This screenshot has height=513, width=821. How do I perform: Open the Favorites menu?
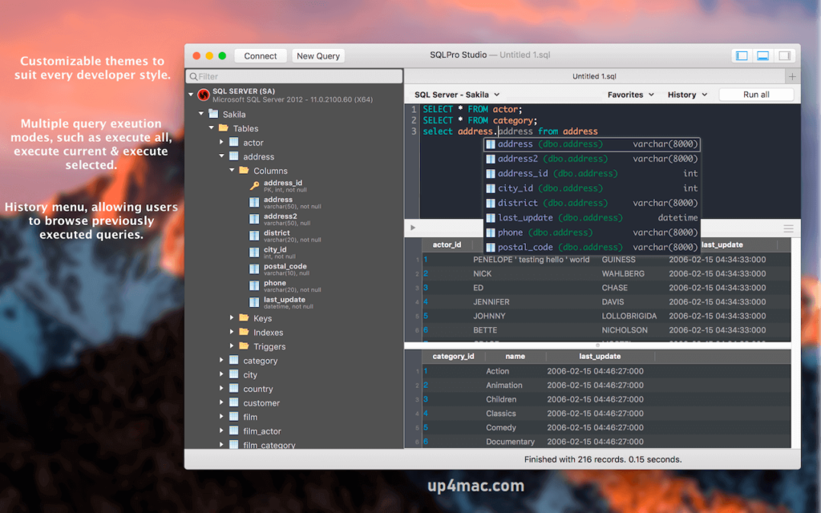pyautogui.click(x=630, y=94)
